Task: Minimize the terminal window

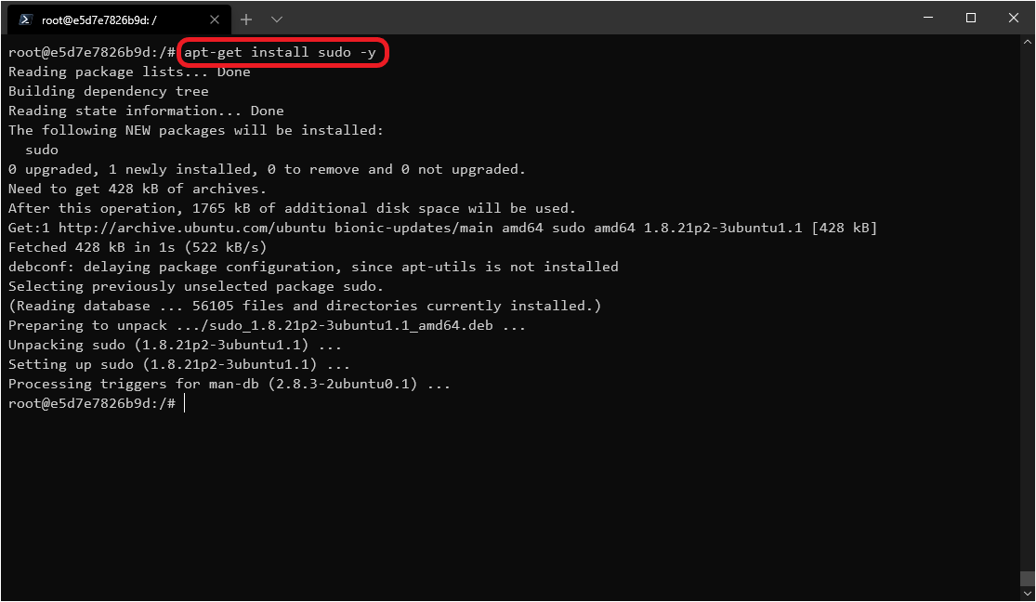Action: click(928, 18)
